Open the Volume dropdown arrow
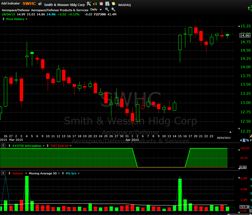 (26, 173)
